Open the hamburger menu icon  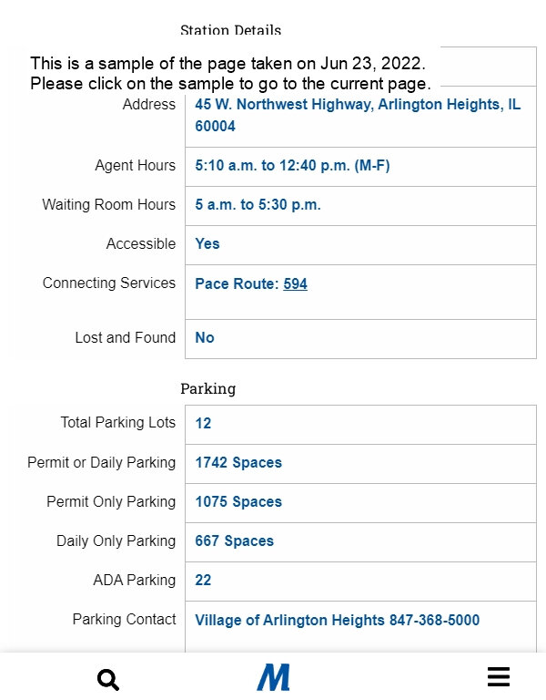499,677
